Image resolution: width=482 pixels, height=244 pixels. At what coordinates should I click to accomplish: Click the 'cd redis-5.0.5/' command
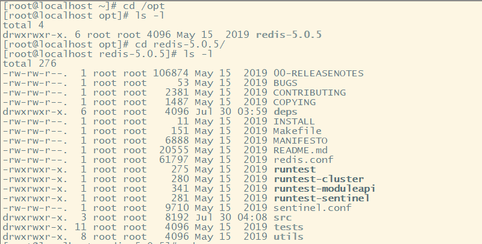point(180,44)
